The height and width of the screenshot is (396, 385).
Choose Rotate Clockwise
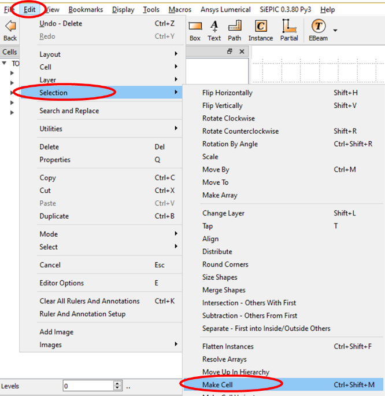click(x=283, y=119)
